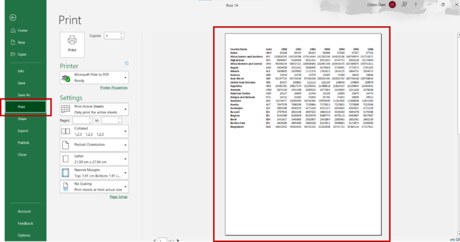Open the Page Setup link

pos(119,197)
